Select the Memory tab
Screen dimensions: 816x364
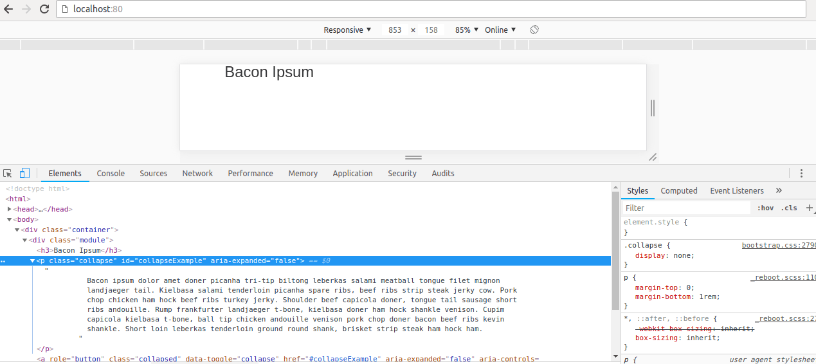(x=303, y=174)
